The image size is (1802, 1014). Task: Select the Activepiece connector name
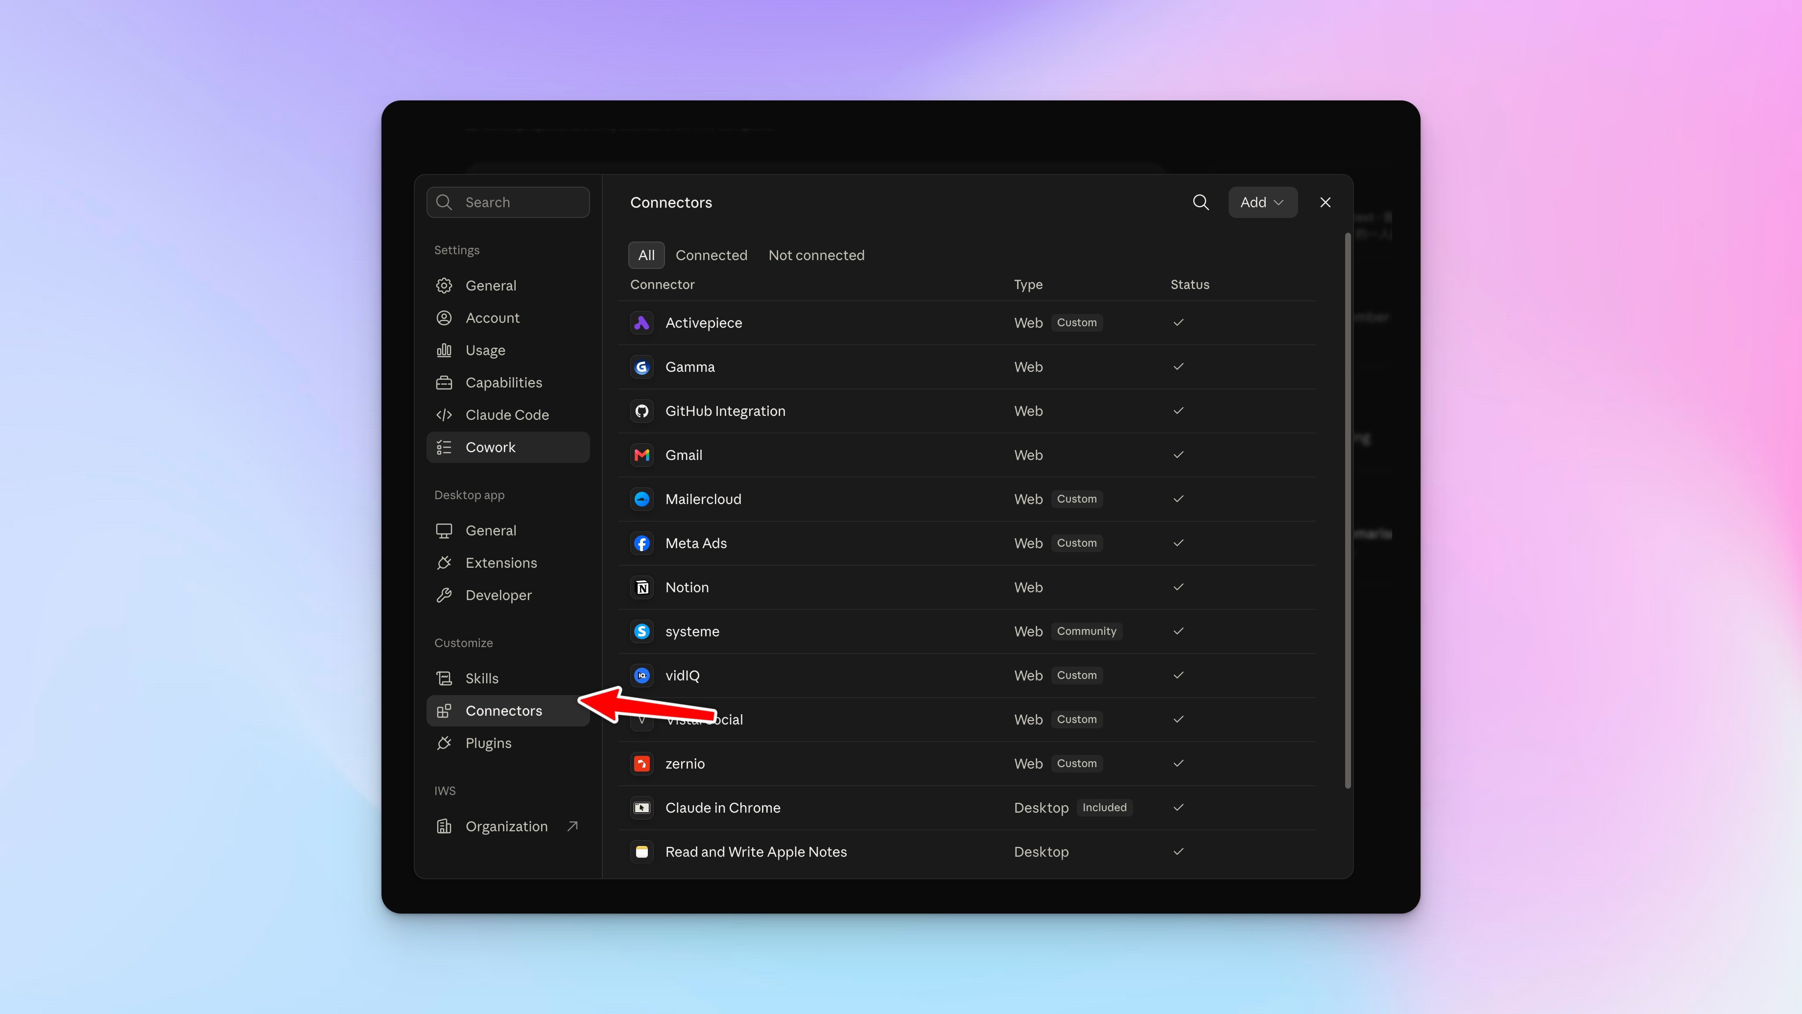pyautogui.click(x=703, y=323)
